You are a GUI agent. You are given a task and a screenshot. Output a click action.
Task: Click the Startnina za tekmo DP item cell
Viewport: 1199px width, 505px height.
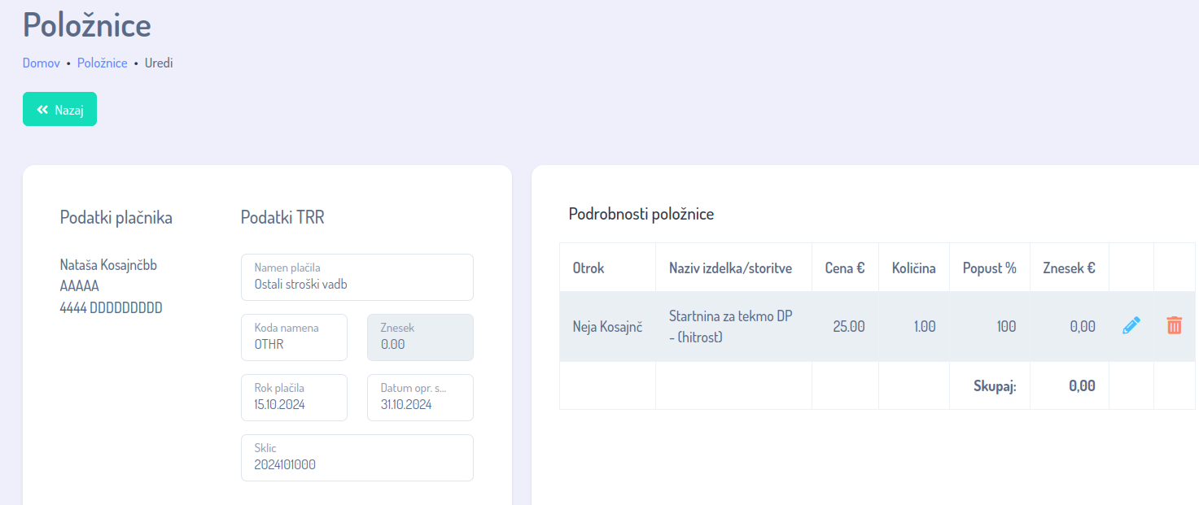[x=730, y=326]
